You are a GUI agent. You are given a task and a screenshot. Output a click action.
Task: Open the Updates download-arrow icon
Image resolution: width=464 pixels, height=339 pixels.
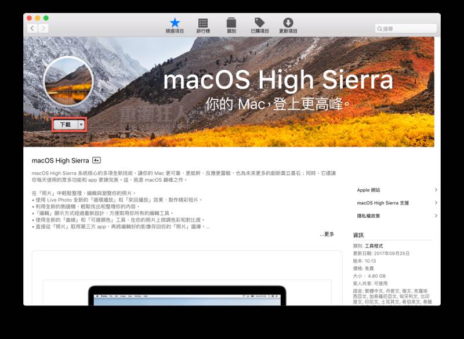tap(288, 23)
